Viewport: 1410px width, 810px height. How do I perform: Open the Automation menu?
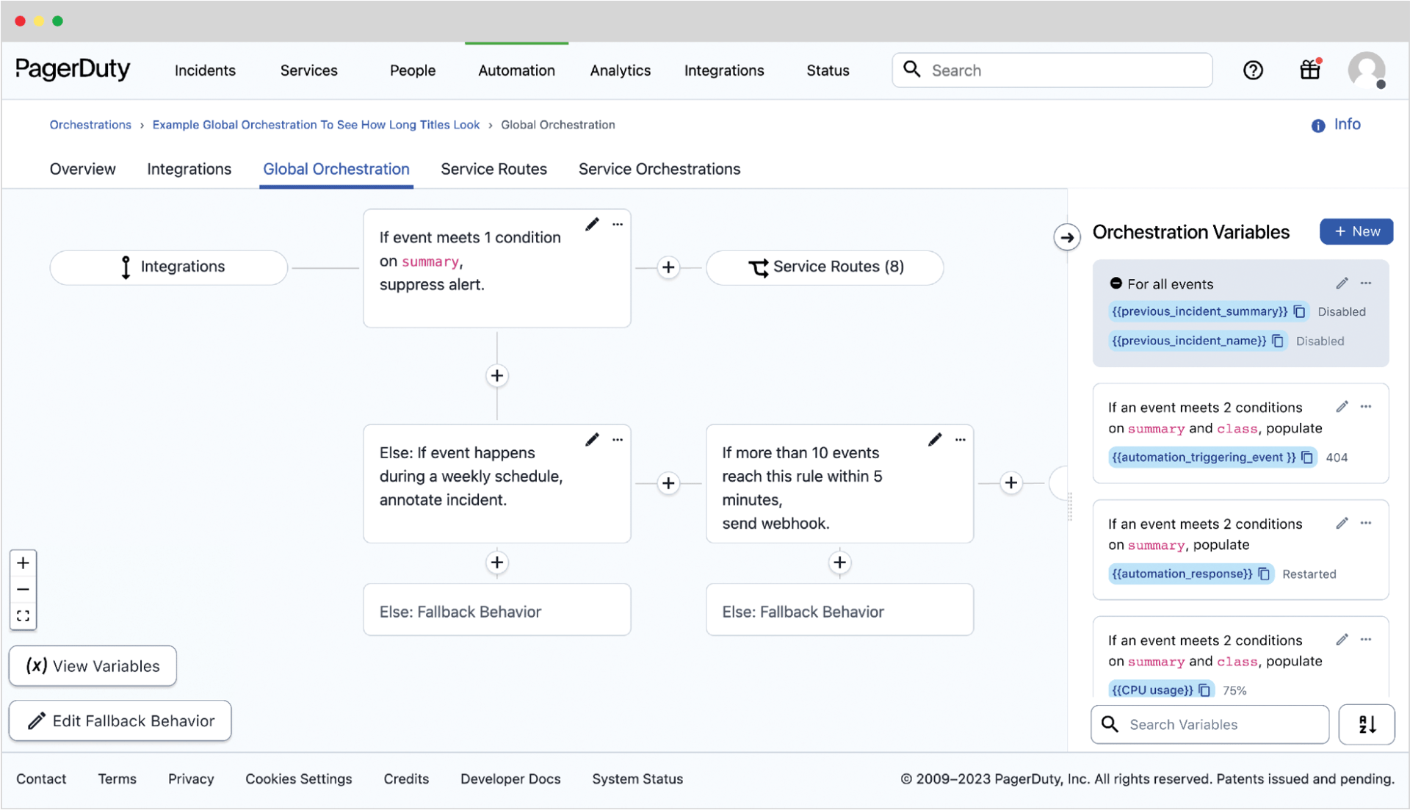coord(516,70)
